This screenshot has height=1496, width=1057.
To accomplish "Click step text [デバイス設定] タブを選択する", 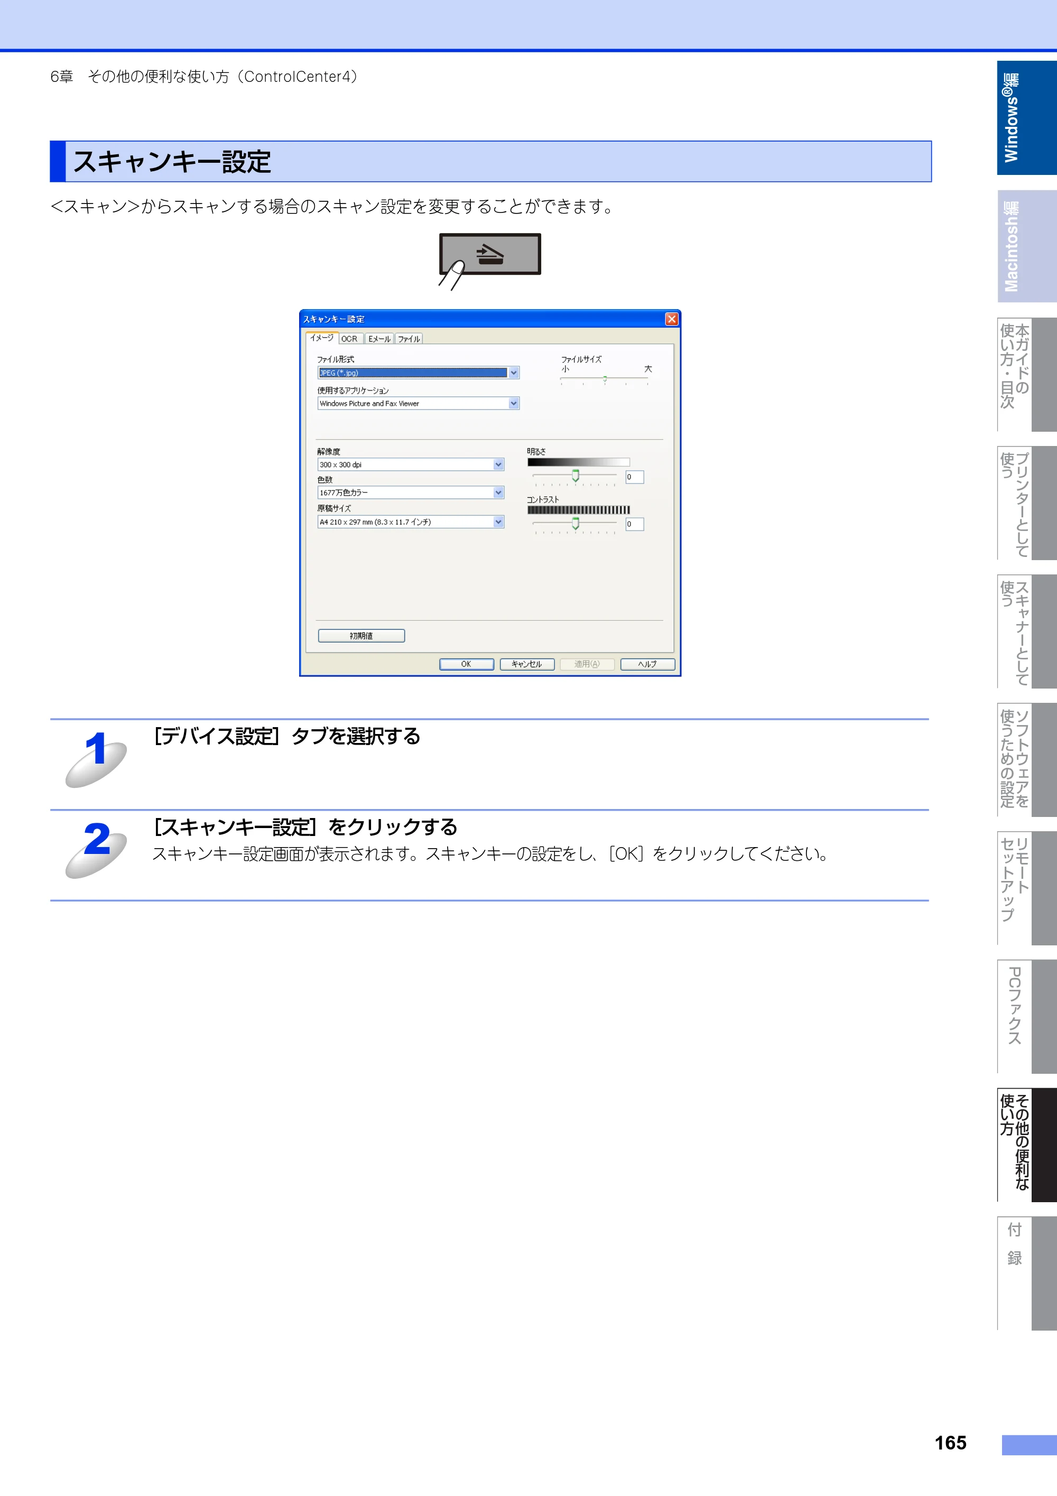I will click(x=287, y=736).
